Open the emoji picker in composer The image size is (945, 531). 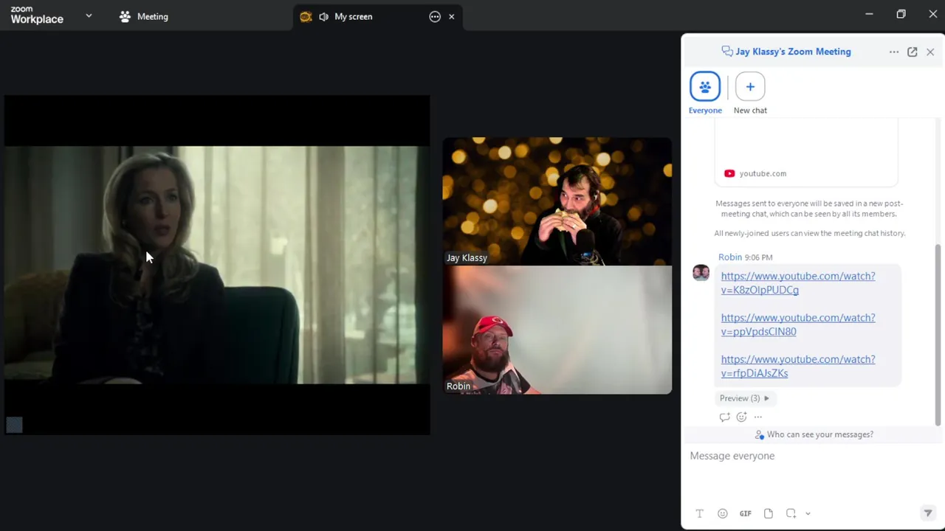722,513
